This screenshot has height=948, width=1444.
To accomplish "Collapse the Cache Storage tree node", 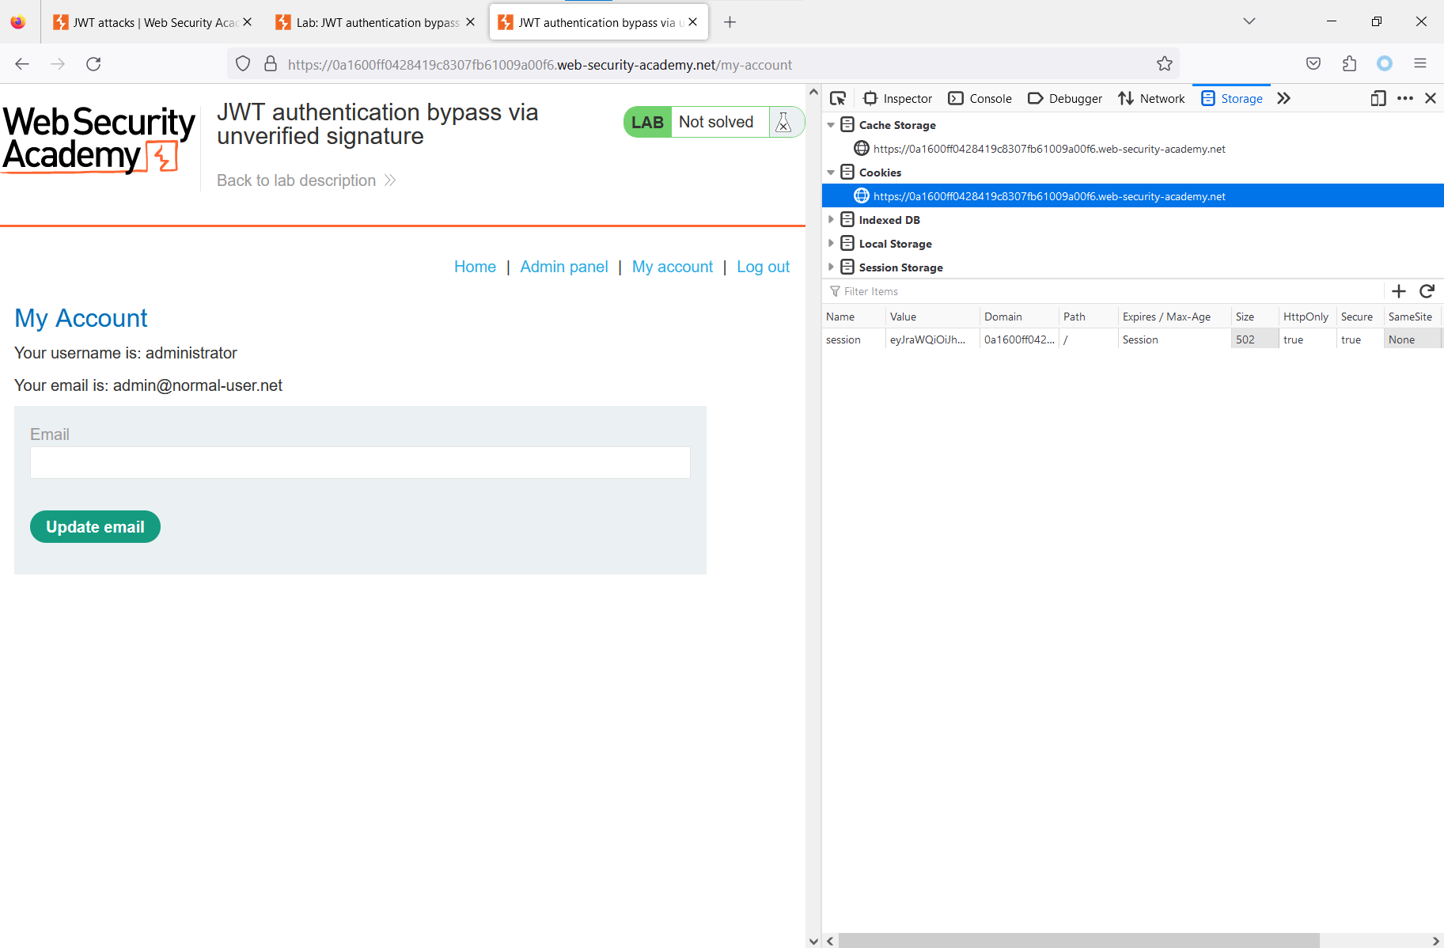I will pos(831,125).
